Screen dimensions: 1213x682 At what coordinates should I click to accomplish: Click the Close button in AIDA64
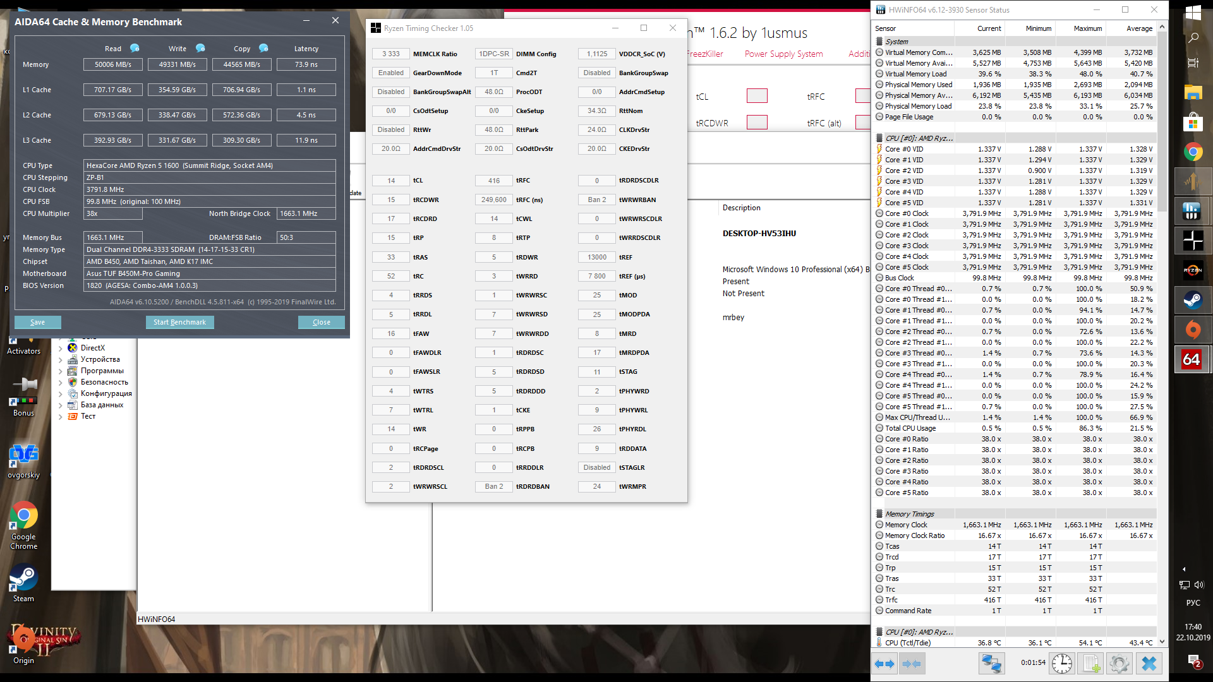[322, 322]
